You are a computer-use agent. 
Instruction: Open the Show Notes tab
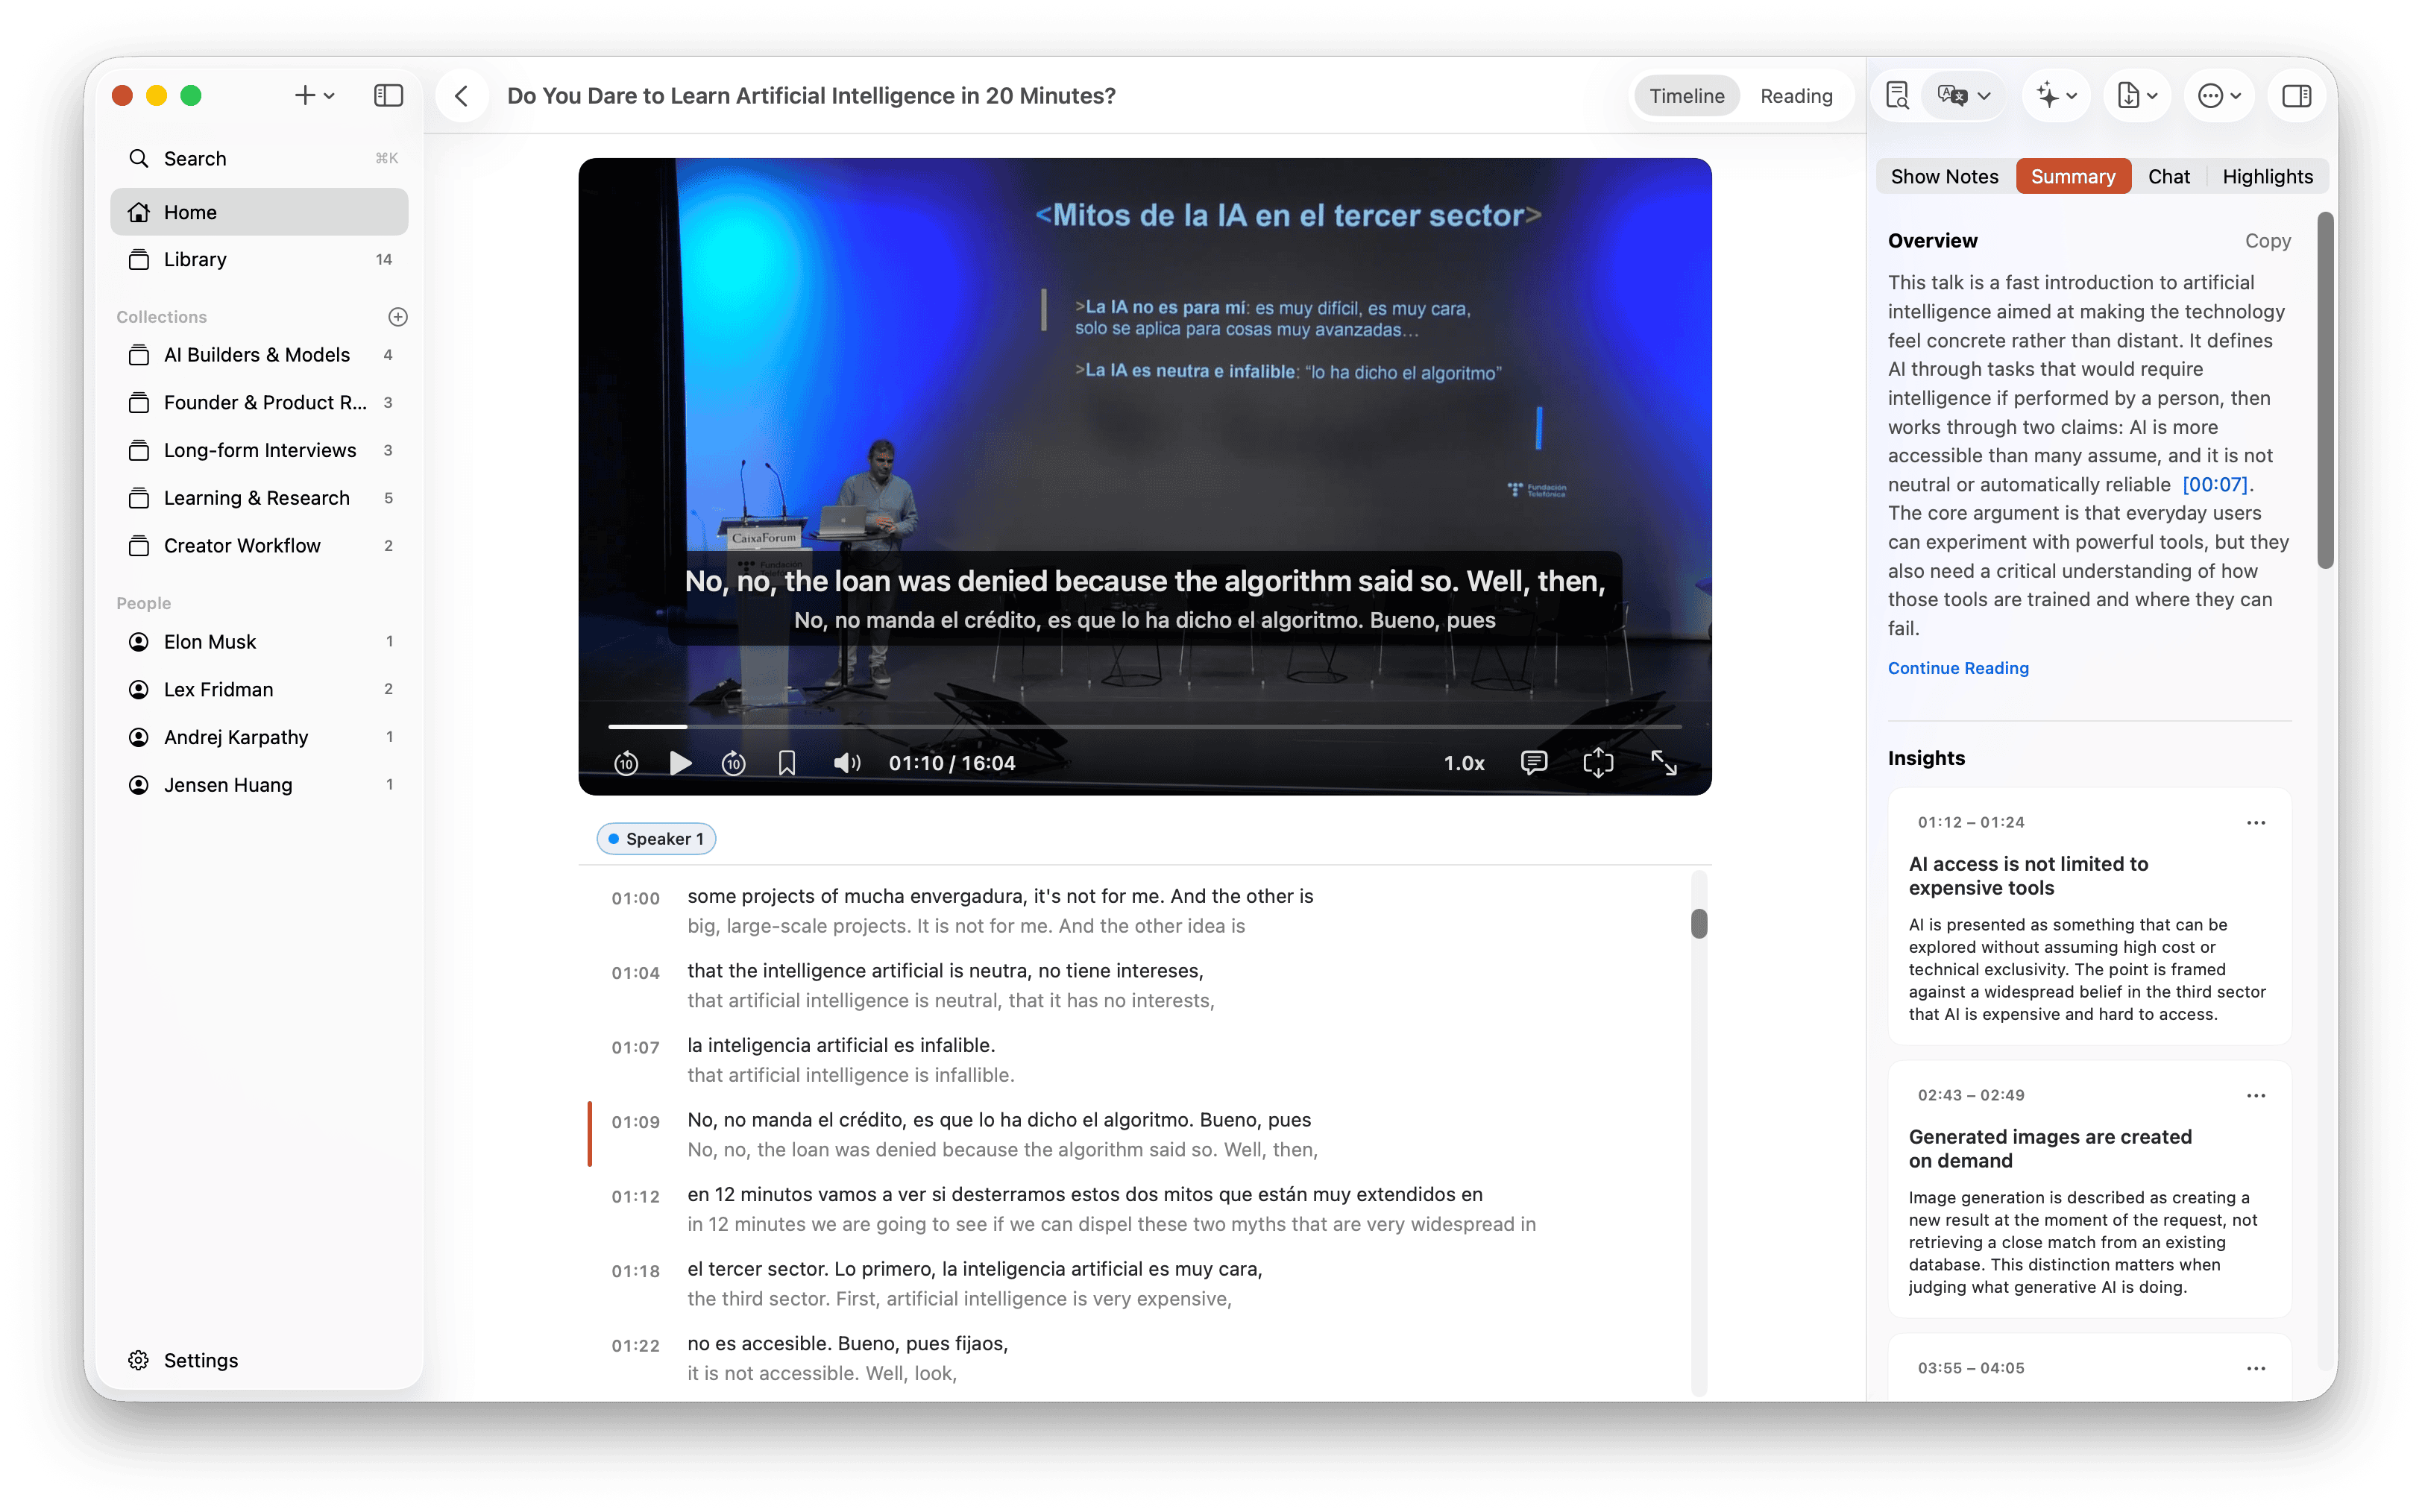pyautogui.click(x=1944, y=177)
